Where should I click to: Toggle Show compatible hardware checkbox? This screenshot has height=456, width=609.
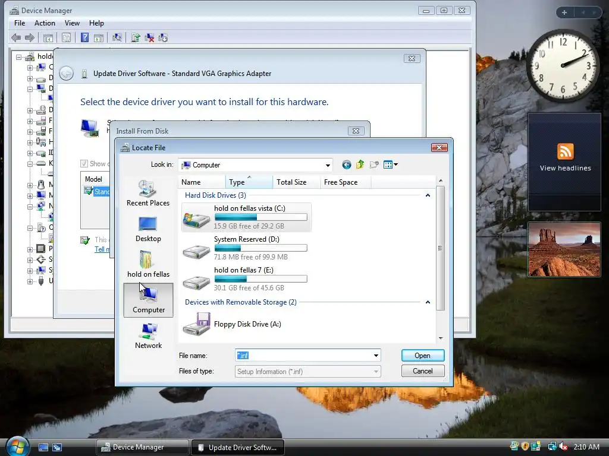pyautogui.click(x=84, y=164)
